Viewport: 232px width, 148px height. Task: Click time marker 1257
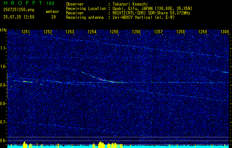pyautogui.click(x=158, y=32)
